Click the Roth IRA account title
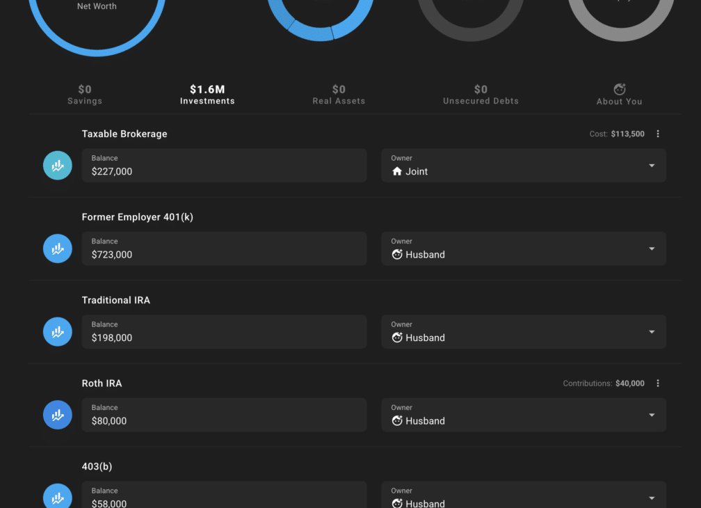The image size is (701, 508). click(102, 383)
